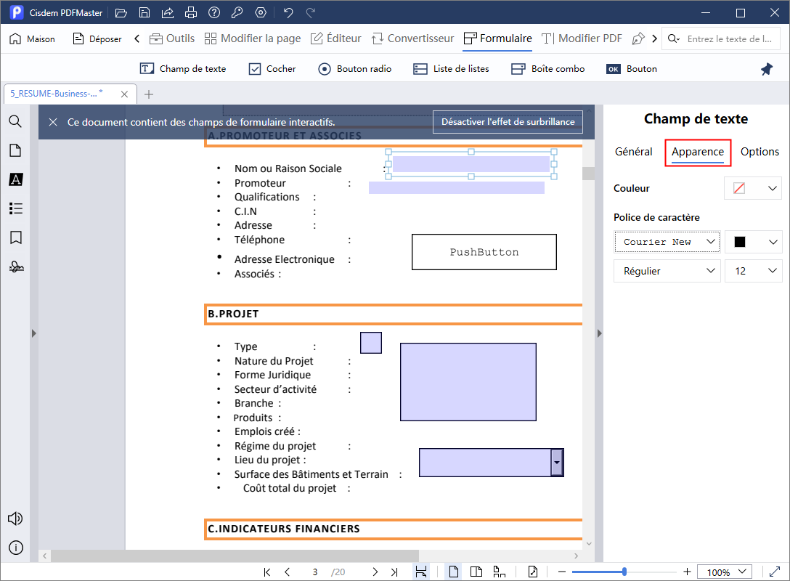The height and width of the screenshot is (581, 790).
Task: Open the Courier New font dropdown
Action: (667, 242)
